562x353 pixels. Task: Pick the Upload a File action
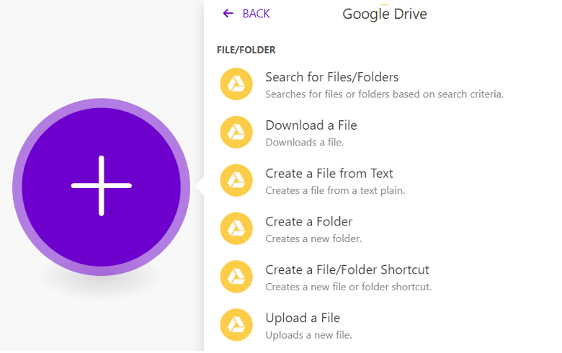click(x=302, y=318)
